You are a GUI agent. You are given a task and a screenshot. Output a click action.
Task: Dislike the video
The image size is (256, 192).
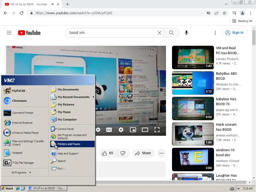click(123, 153)
